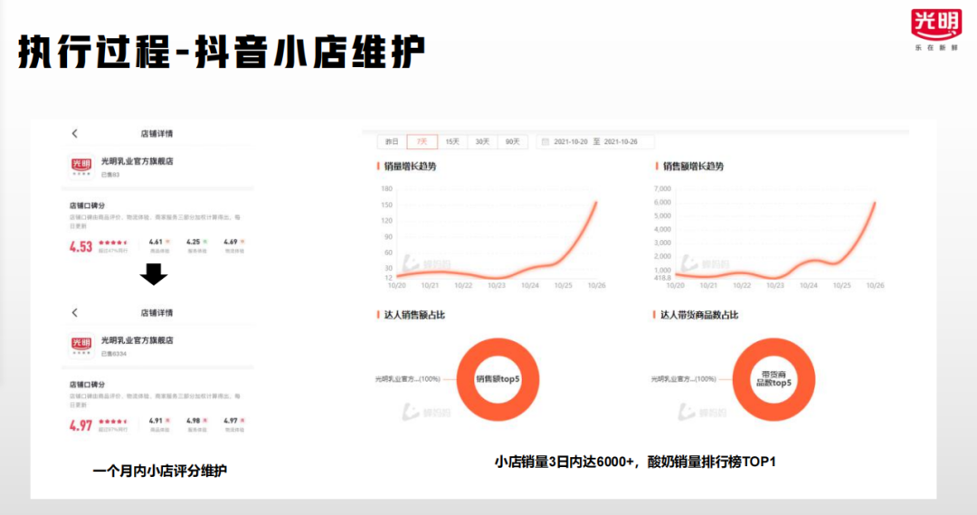Click the overall score 4.53
The image size is (977, 515).
pyautogui.click(x=81, y=247)
